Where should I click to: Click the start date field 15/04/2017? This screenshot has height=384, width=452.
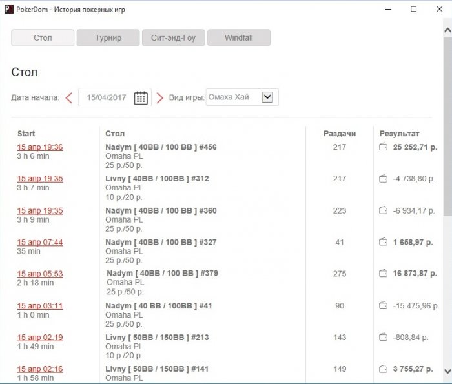(107, 97)
